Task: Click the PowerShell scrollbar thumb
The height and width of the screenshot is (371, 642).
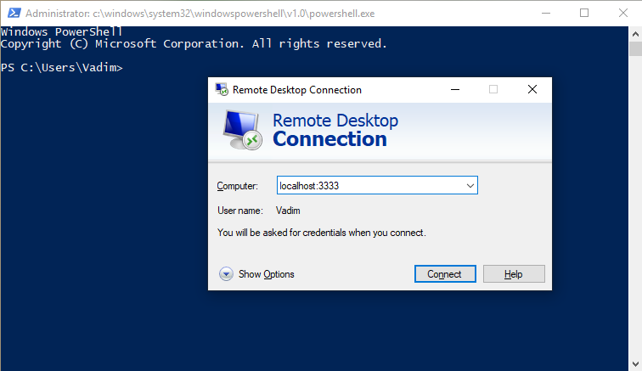Action: coord(635,48)
